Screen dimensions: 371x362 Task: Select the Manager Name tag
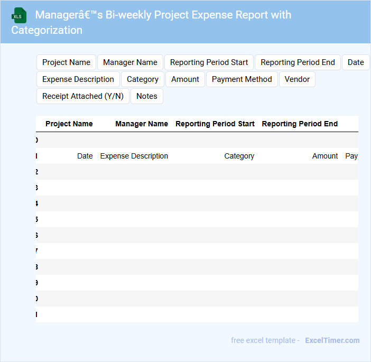130,62
